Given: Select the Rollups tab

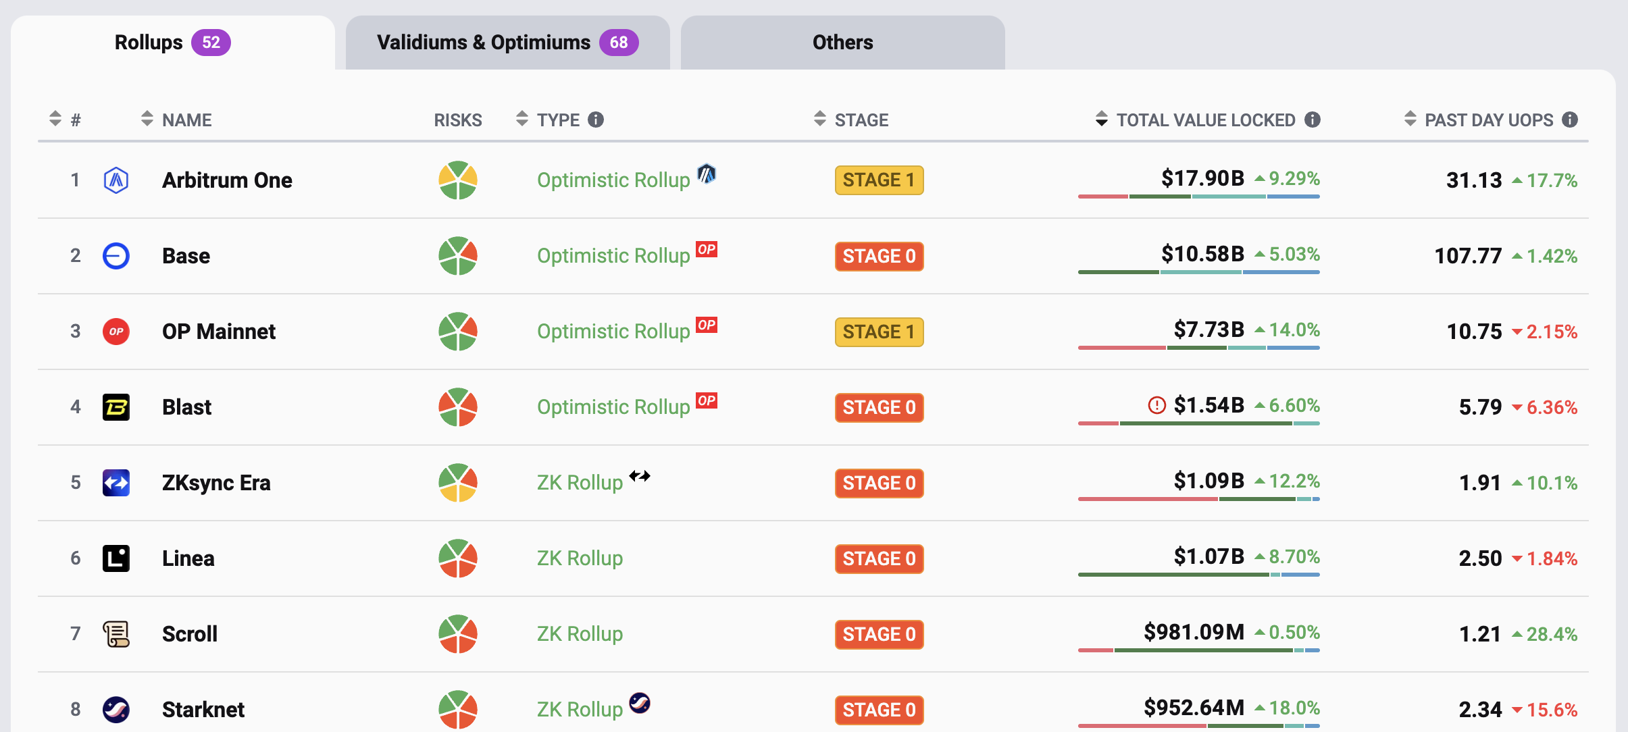Looking at the screenshot, I should point(173,43).
